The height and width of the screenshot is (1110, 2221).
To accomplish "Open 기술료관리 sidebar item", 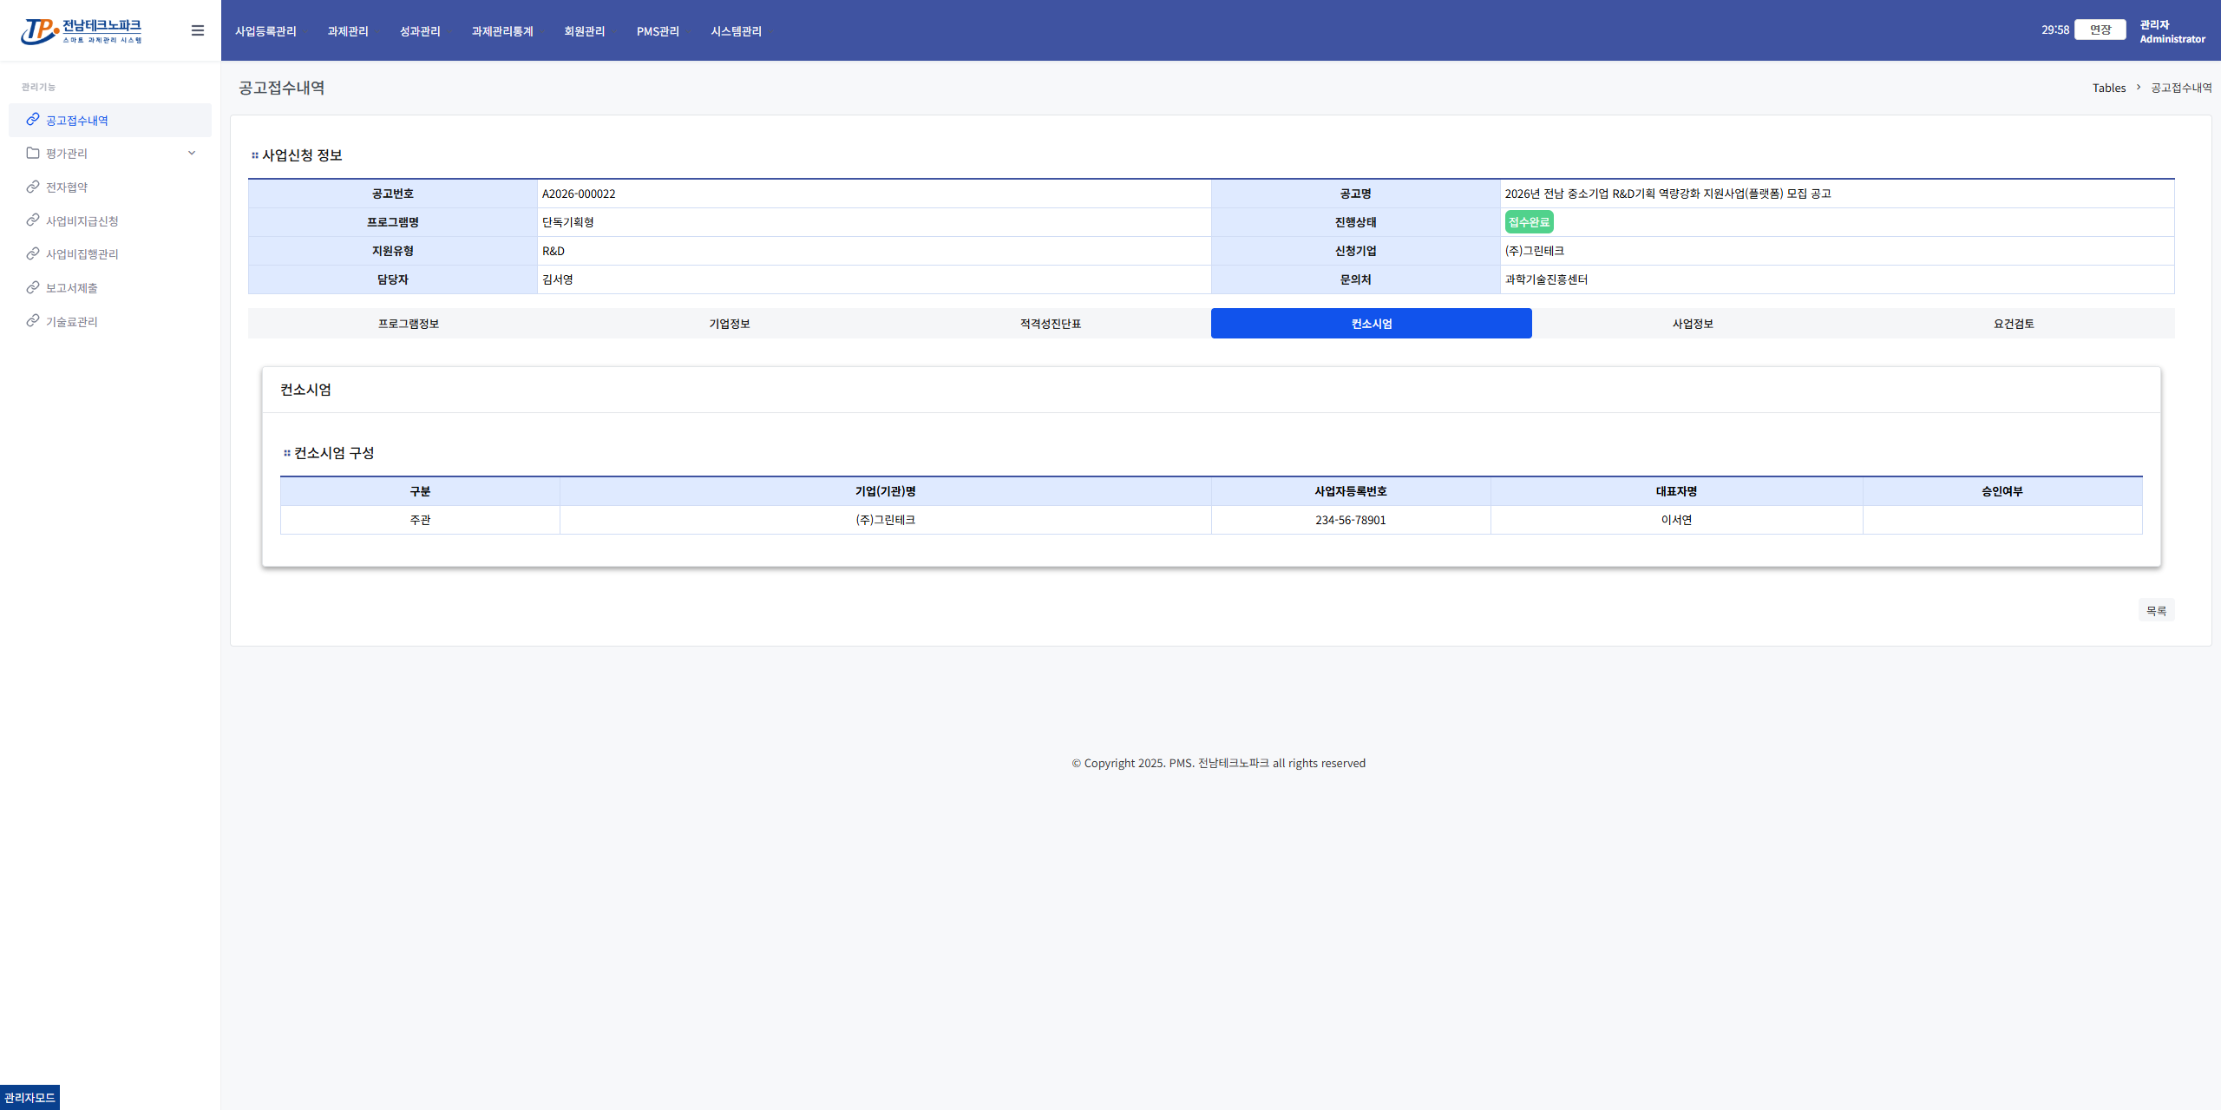I will (110, 321).
